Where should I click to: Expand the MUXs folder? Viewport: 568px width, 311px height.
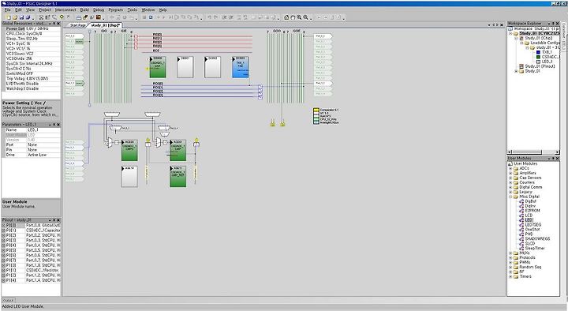pos(510,253)
